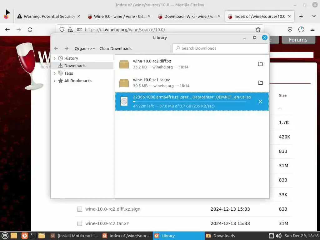Open the downloads progress toolbar icon
Image resolution: width=320 pixels, height=240 pixels.
[x=301, y=30]
